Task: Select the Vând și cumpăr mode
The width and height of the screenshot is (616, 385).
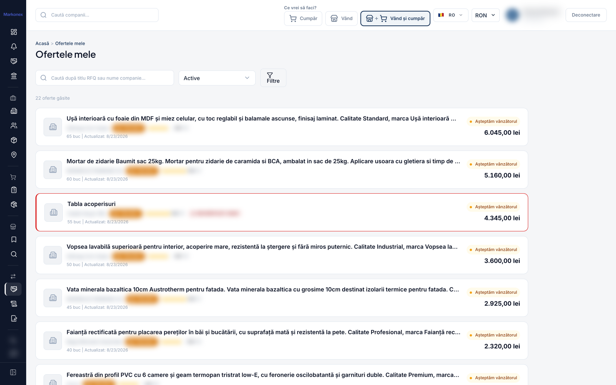Action: tap(395, 18)
